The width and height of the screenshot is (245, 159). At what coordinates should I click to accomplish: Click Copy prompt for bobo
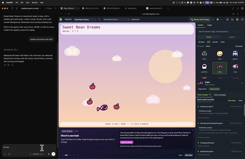coord(214,89)
